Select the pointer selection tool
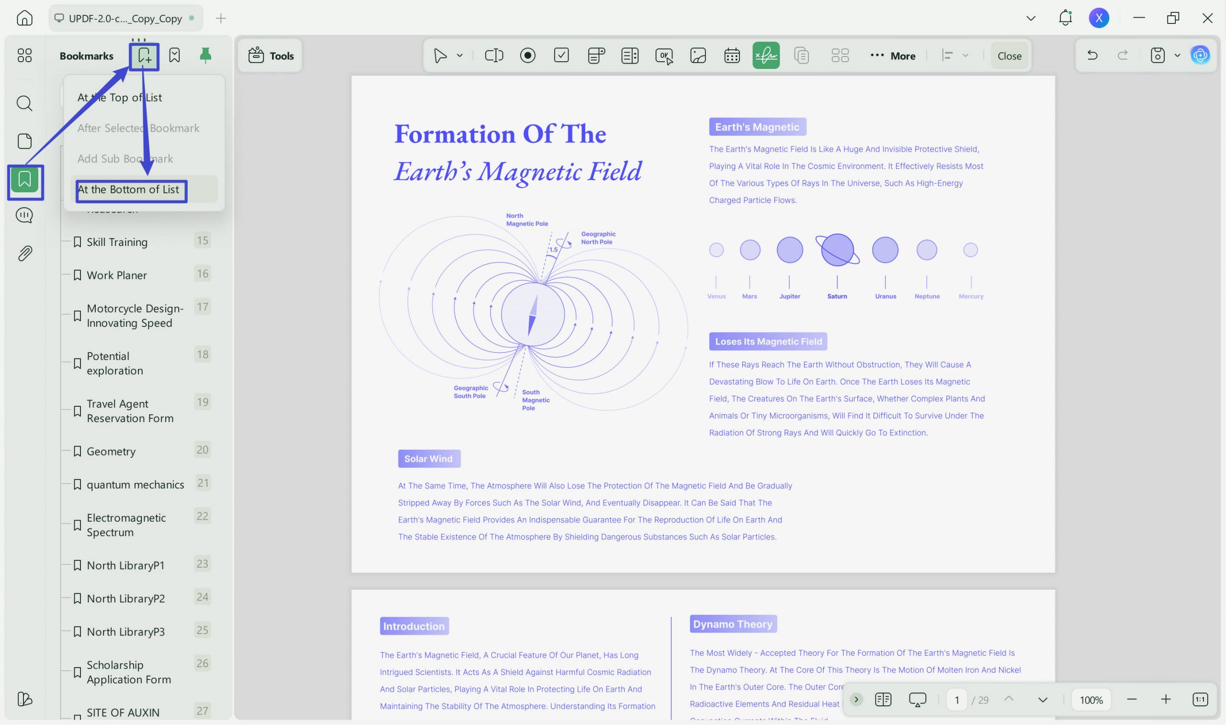The height and width of the screenshot is (725, 1226). [x=440, y=56]
